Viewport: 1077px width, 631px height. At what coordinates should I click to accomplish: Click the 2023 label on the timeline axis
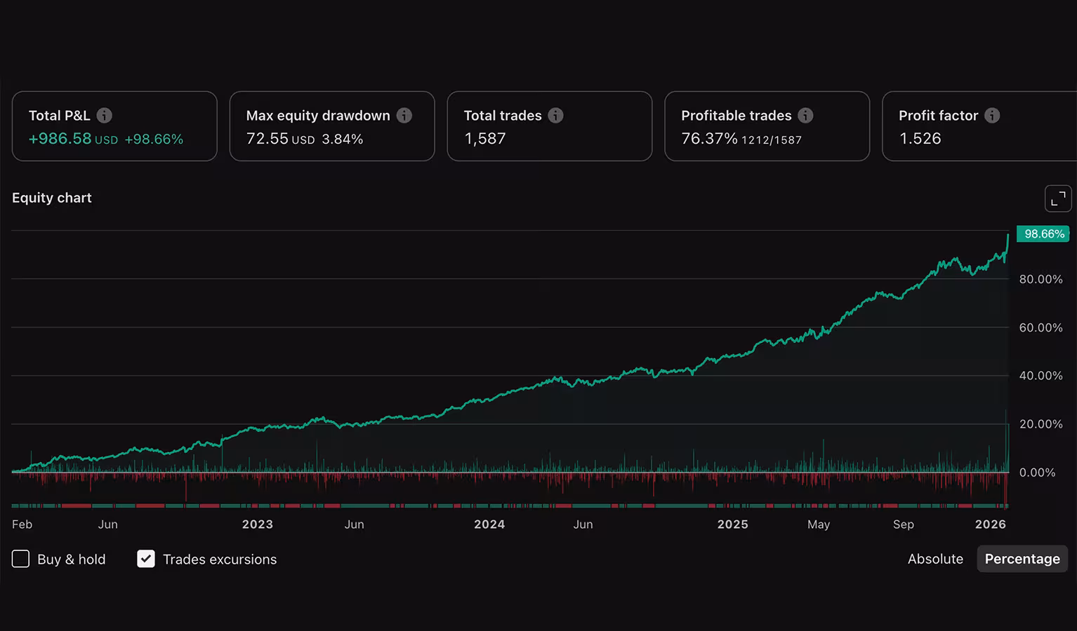pos(257,524)
